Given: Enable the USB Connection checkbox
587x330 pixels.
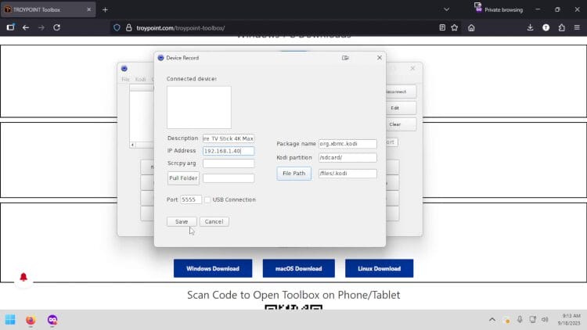Looking at the screenshot, I should click(207, 199).
